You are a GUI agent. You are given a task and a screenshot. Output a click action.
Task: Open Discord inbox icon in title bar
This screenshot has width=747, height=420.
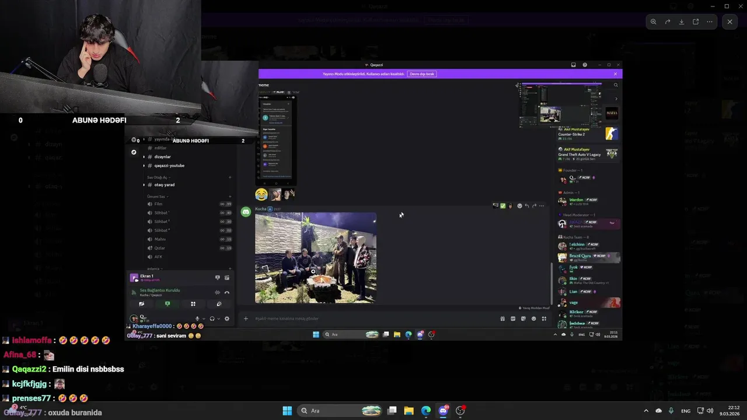tap(574, 65)
